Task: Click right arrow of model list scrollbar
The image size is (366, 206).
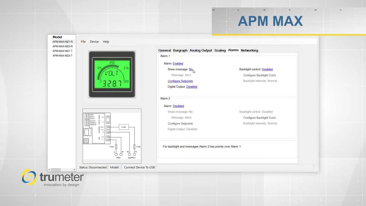Action: [x=74, y=170]
